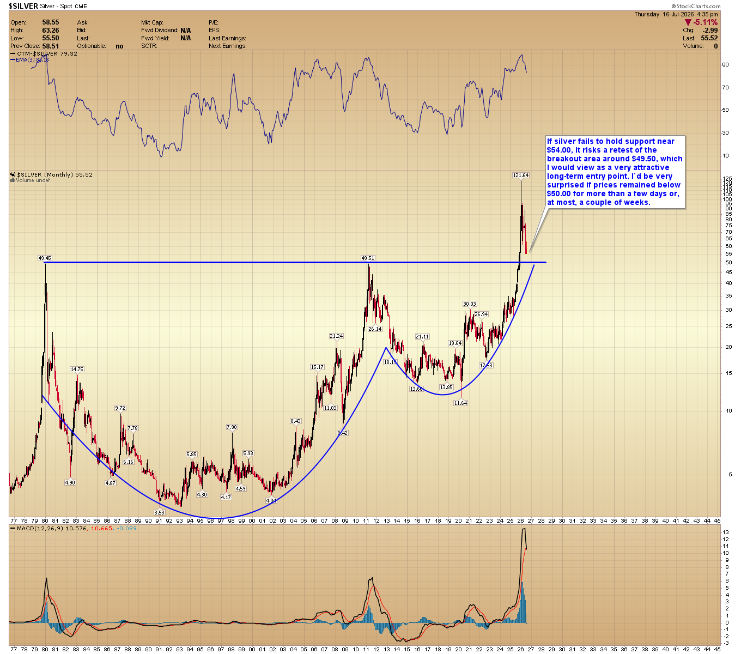
Task: Click the Volume value 0
Action: tap(716, 46)
